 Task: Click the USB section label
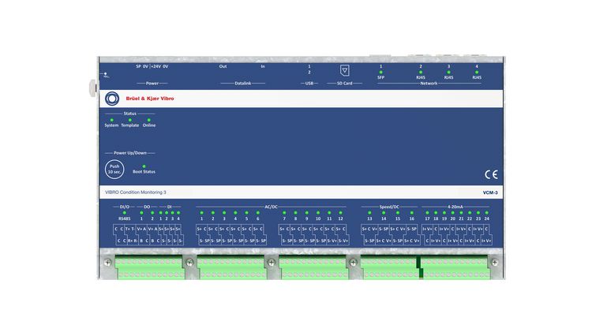click(309, 84)
